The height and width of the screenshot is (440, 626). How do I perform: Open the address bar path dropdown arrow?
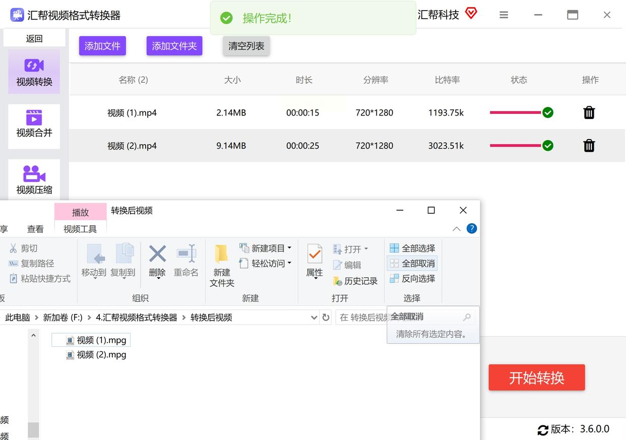click(314, 318)
